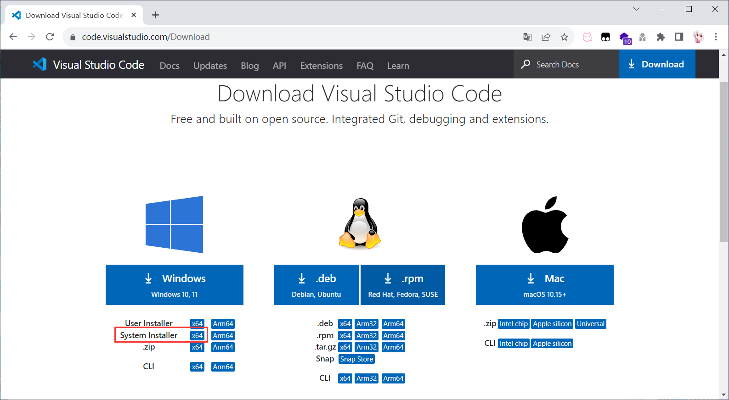The height and width of the screenshot is (400, 729).
Task: Click the vertical page scrollbar thumb
Action: pyautogui.click(x=723, y=161)
